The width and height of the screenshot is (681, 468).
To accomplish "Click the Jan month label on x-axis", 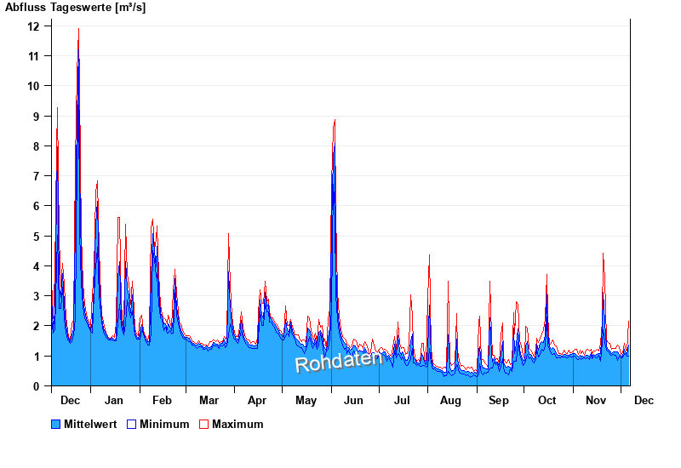I will coord(114,400).
